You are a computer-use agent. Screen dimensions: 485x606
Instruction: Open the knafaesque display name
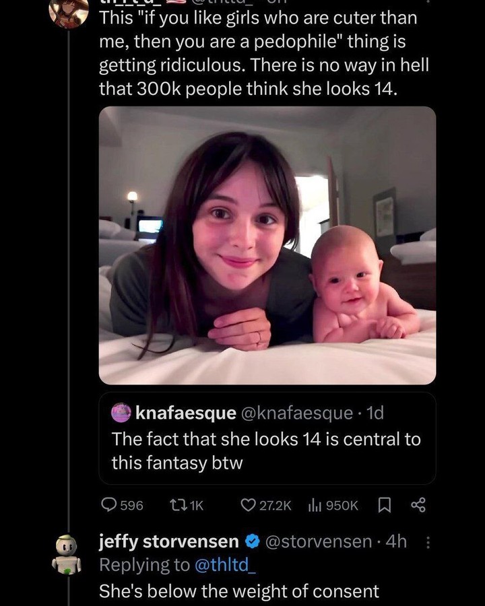click(185, 412)
